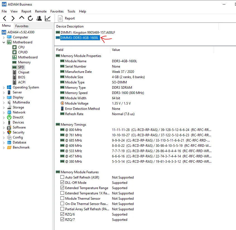Refresh the page using the circular arrow icon
The image size is (236, 230).
coord(30,18)
